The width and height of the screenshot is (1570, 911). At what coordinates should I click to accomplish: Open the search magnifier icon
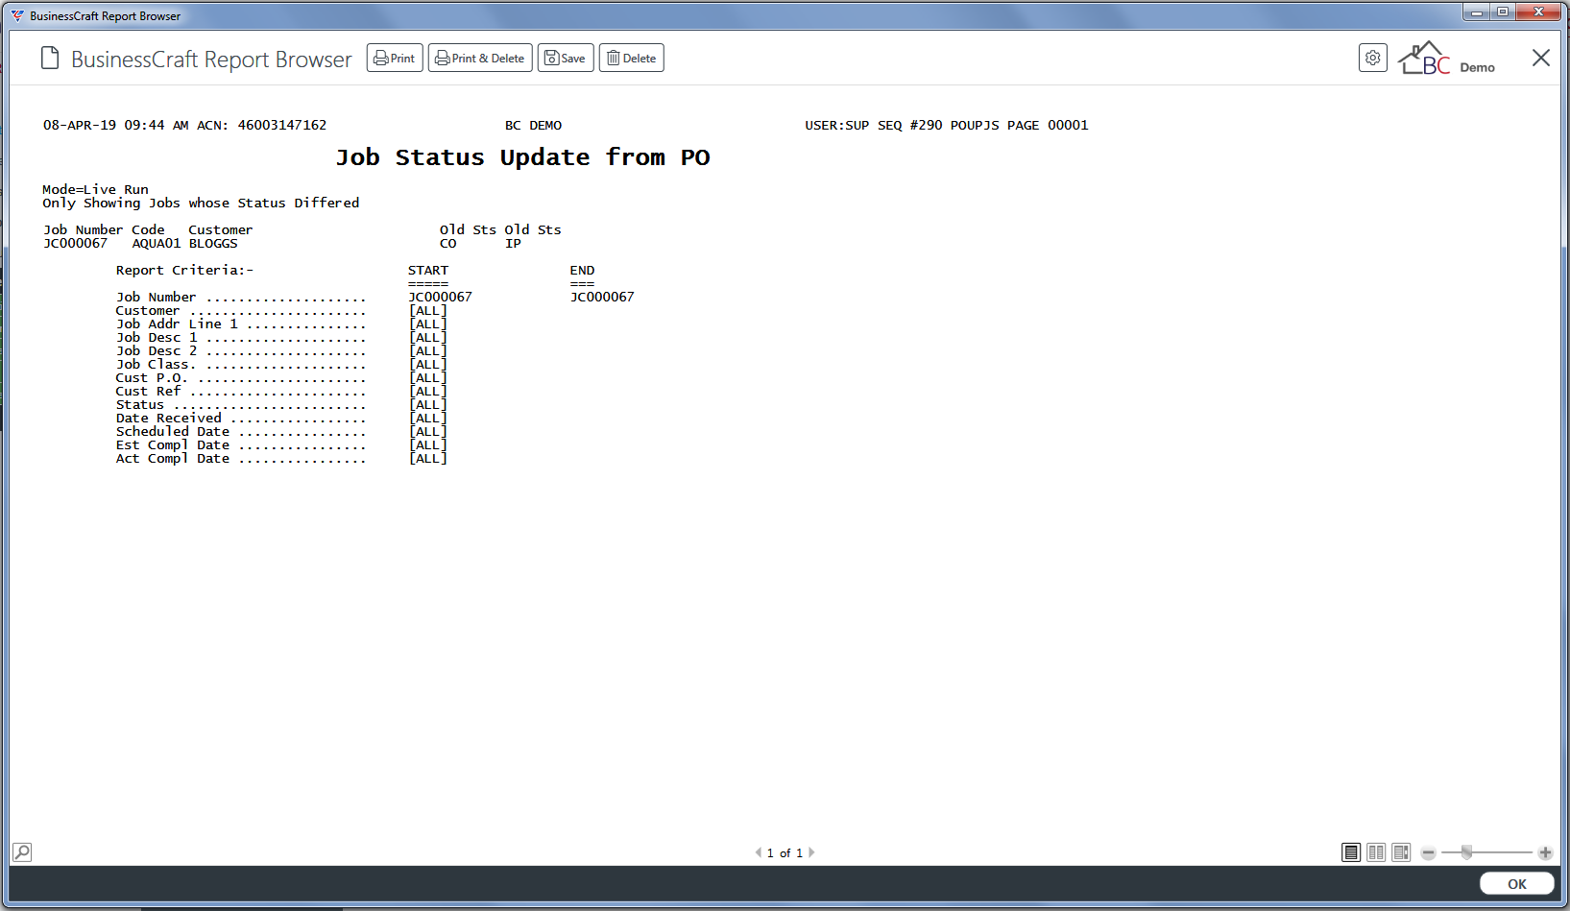point(22,852)
